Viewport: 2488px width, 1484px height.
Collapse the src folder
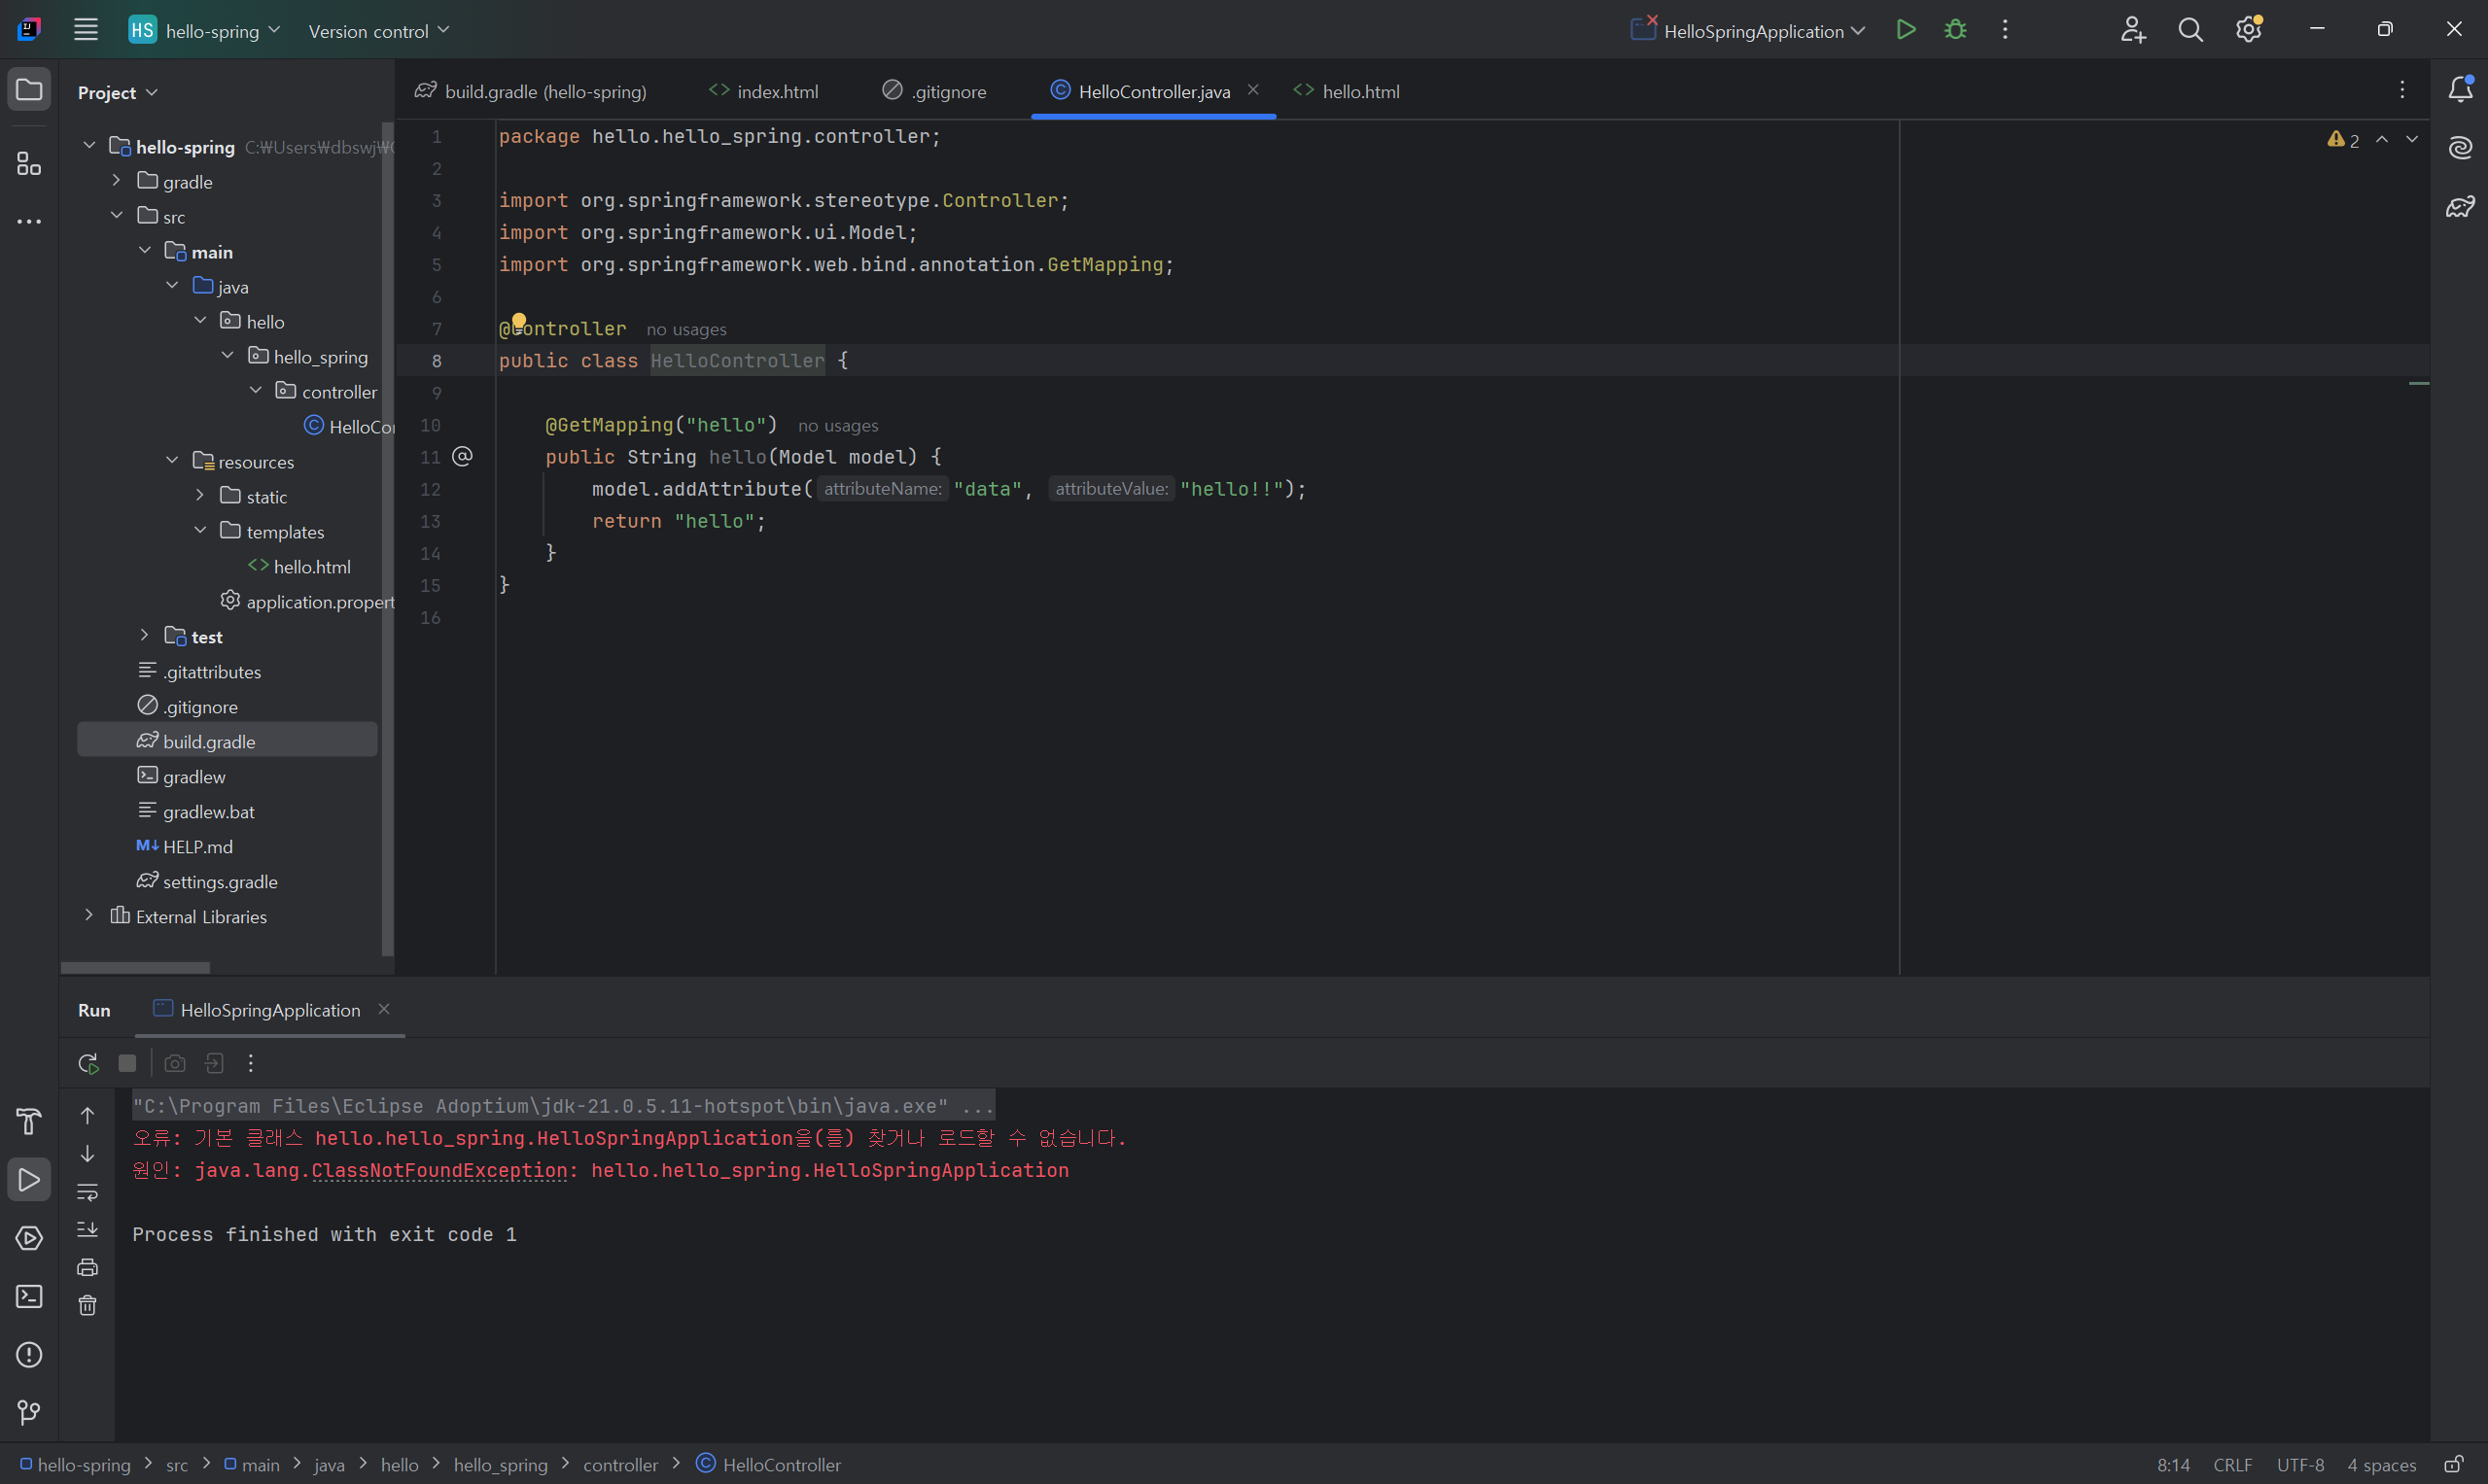click(x=116, y=215)
